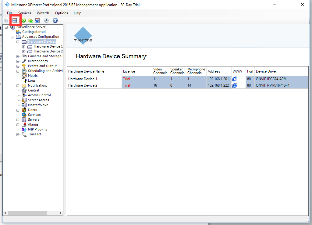This screenshot has height=225, width=312.
Task: Select Getting started in the tree
Action: tap(34, 32)
